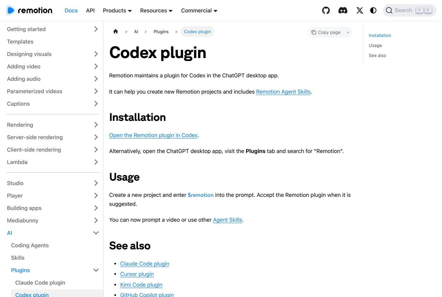Expand the Server-side rendering section chevron

[96, 137]
